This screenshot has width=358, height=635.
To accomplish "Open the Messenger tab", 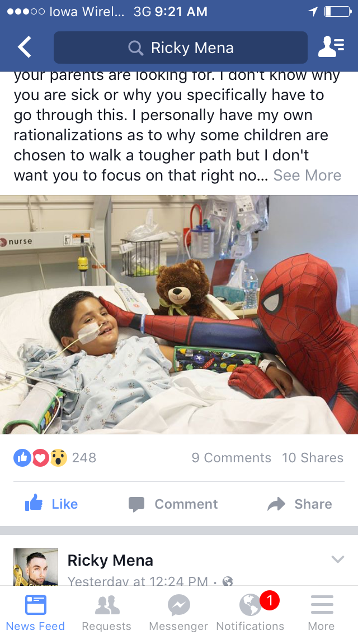I will 178,612.
